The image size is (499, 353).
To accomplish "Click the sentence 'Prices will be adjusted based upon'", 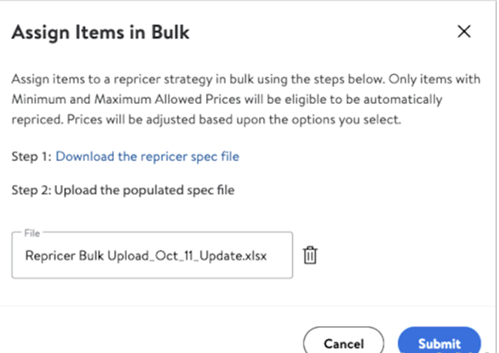I will [x=167, y=120].
